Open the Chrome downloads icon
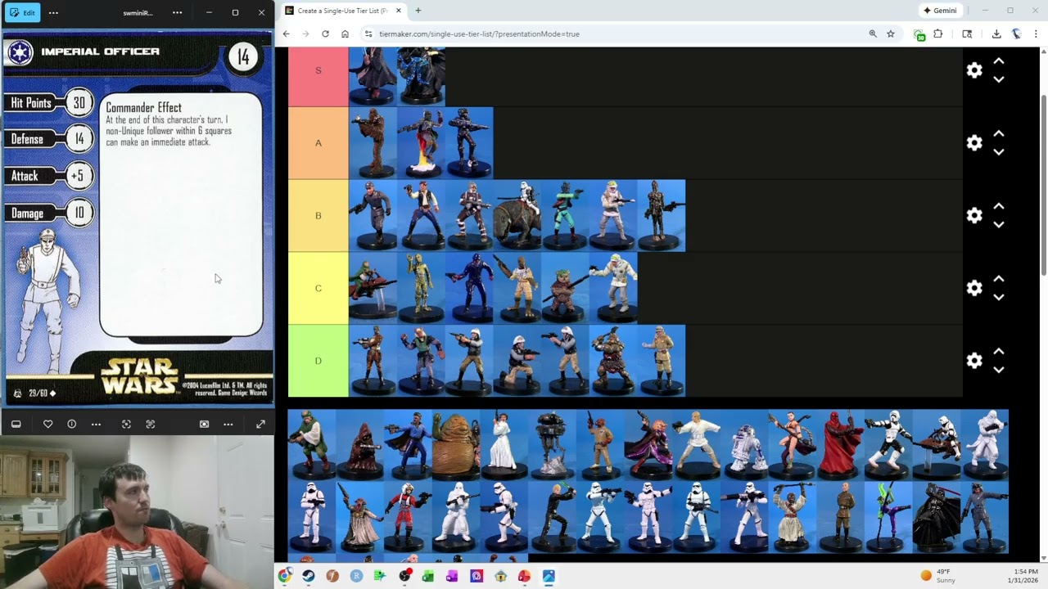Screen dimensions: 1048x589 (996, 34)
